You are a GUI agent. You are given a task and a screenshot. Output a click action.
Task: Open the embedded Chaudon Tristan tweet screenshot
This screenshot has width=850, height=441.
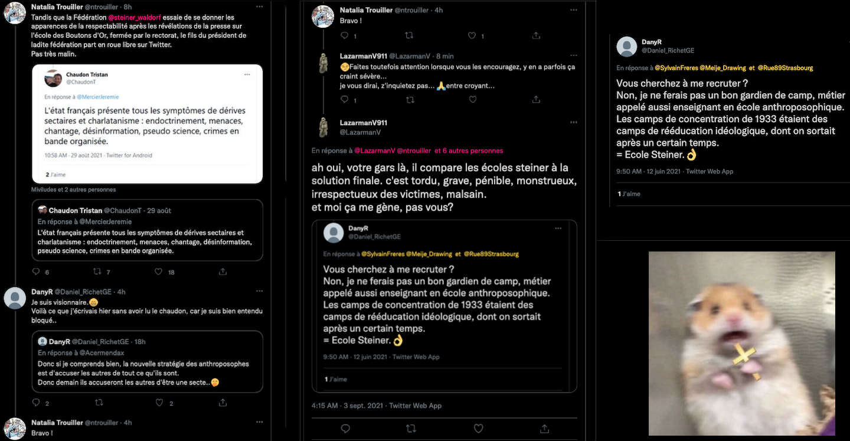point(147,124)
